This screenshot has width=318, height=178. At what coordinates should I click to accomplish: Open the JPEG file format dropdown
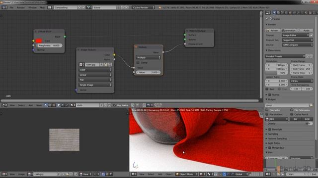coord(277,119)
